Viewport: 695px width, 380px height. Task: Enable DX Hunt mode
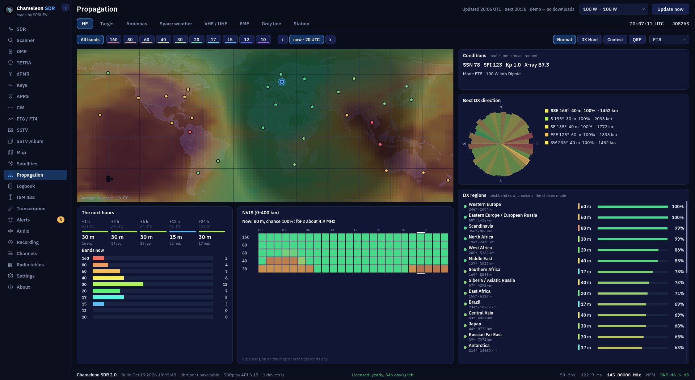[x=589, y=39]
